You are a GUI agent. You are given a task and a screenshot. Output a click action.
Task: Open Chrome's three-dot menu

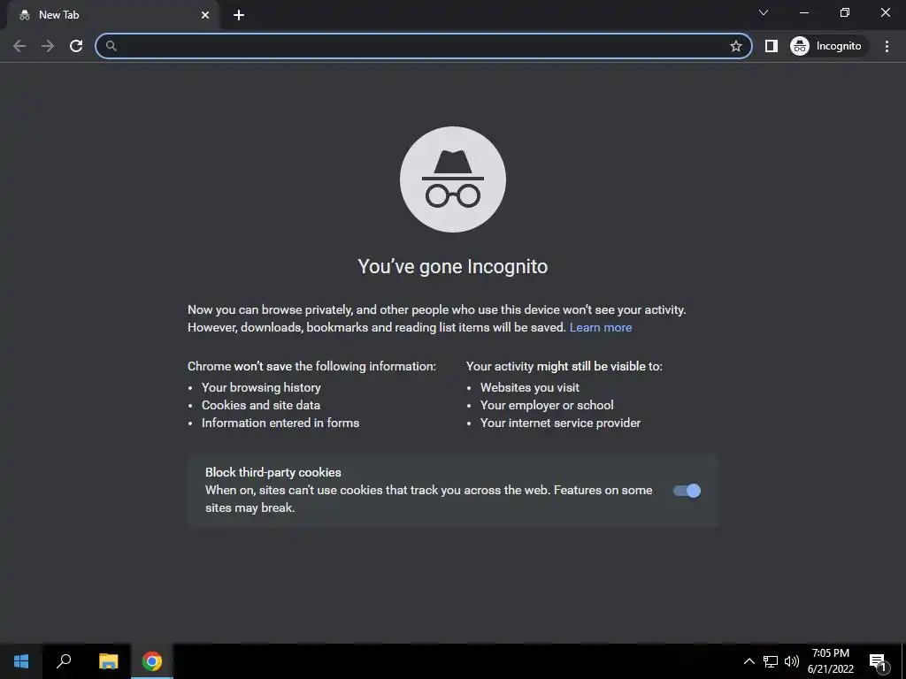click(x=887, y=46)
